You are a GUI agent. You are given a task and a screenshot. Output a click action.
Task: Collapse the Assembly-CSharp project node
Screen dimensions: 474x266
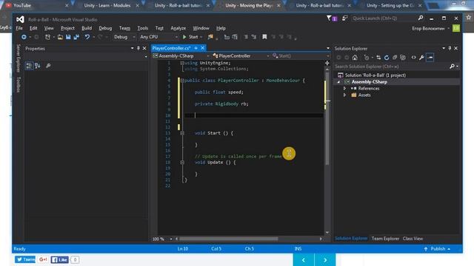(338, 82)
